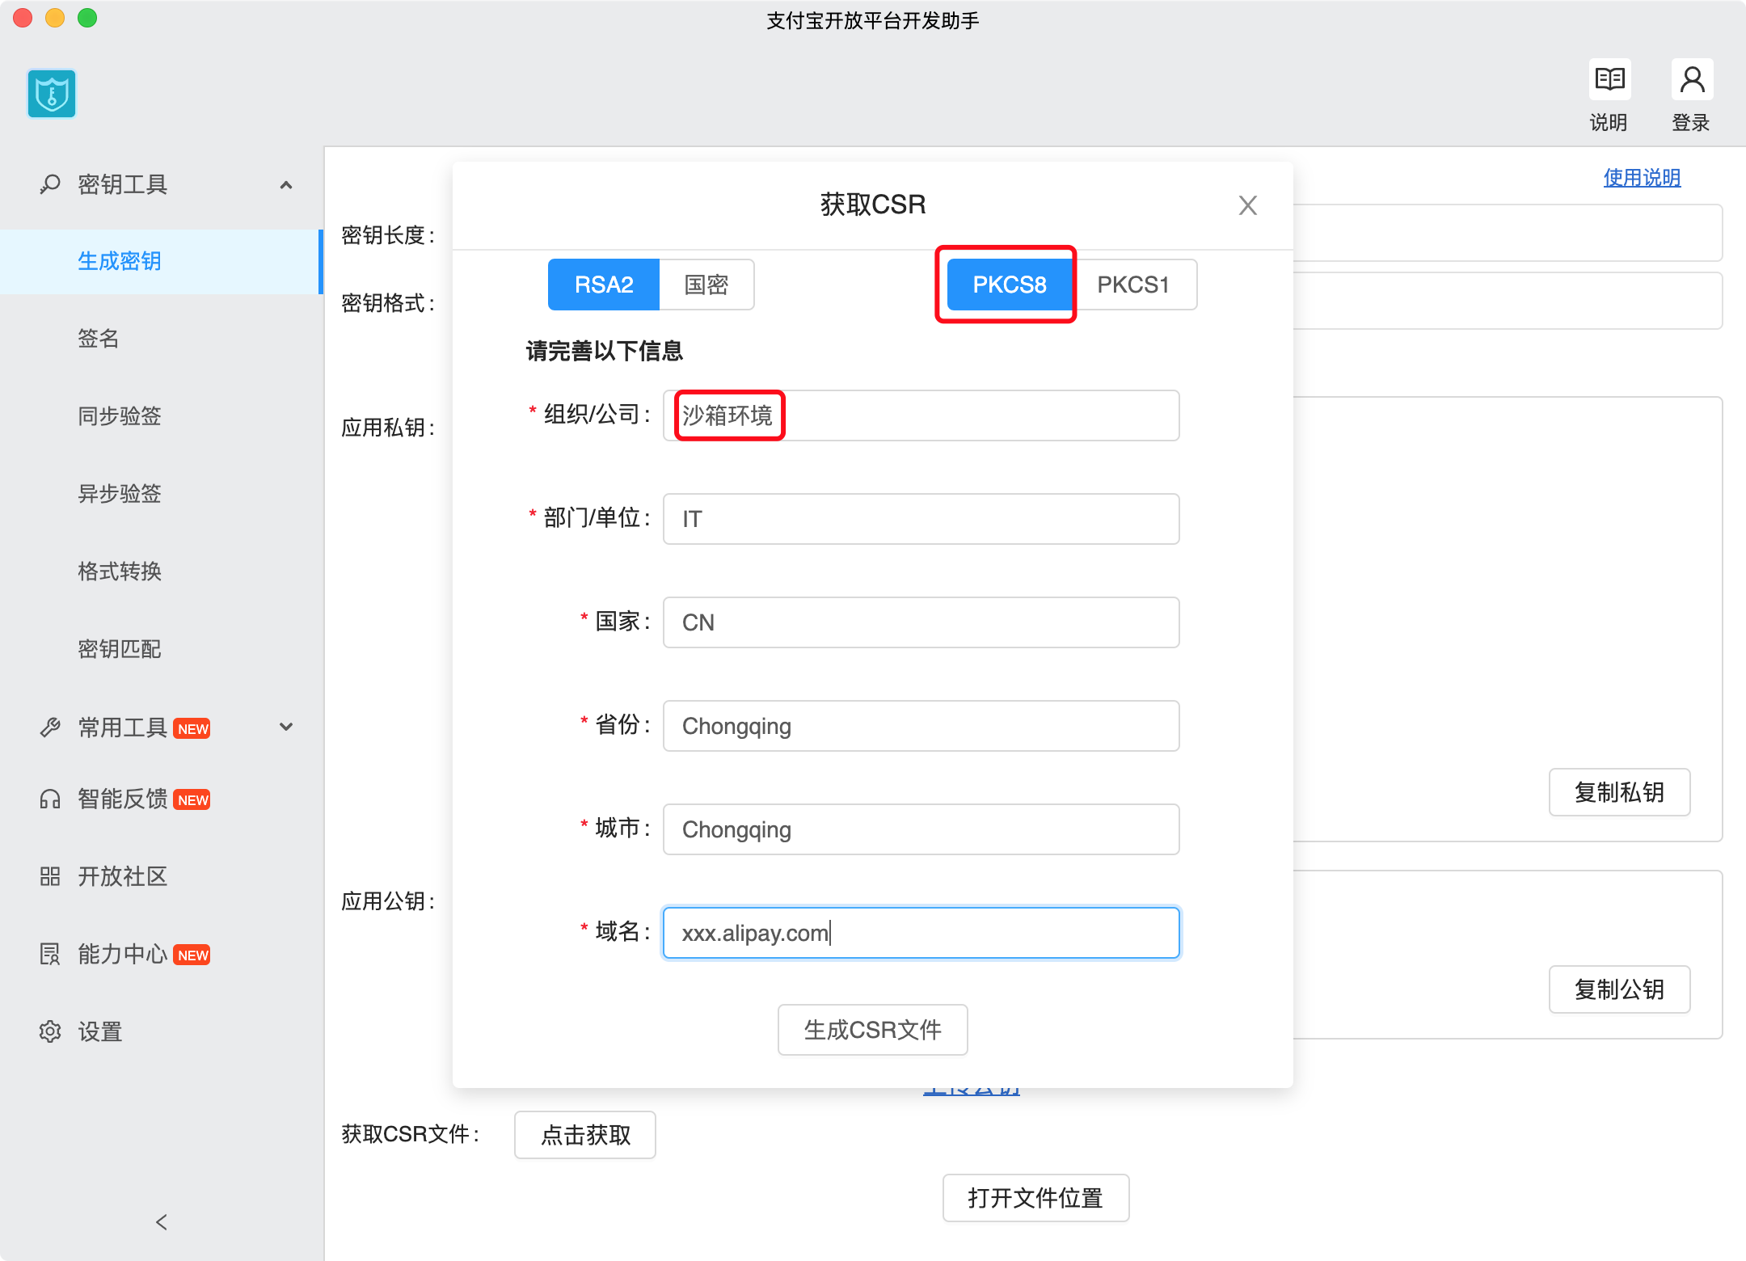
Task: Click the 请完善以下信息 heading
Action: (605, 351)
